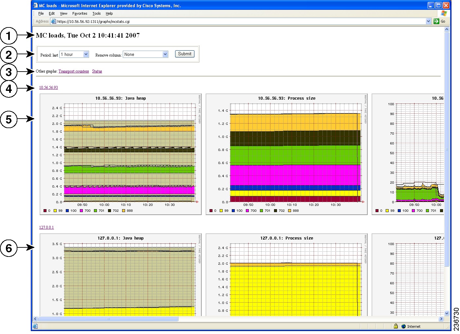Image resolution: width=460 pixels, height=334 pixels.
Task: Click the horizontal scrollbar thumb
Action: tap(108, 319)
